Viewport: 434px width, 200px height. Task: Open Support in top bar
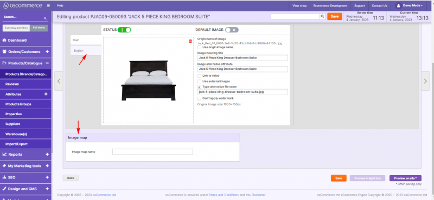[x=360, y=5]
